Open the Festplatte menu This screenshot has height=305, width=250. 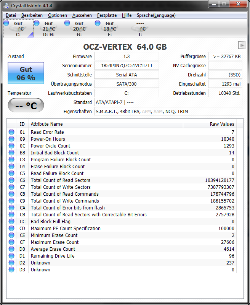tap(107, 15)
